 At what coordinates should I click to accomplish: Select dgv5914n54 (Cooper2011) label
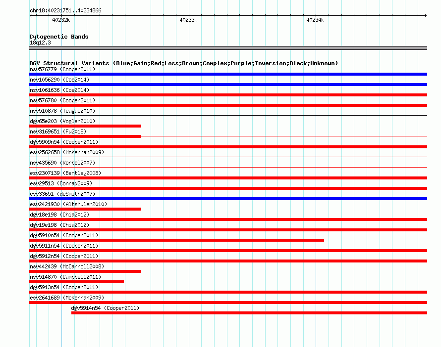(105, 308)
